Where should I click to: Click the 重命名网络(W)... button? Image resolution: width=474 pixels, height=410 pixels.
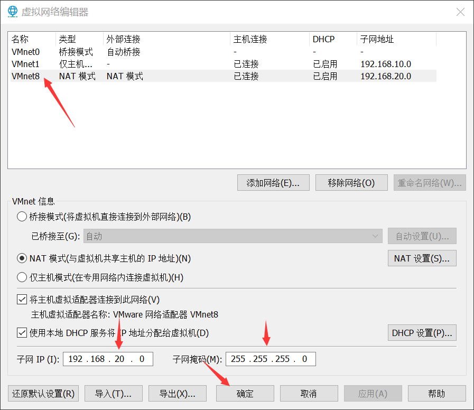click(x=430, y=183)
